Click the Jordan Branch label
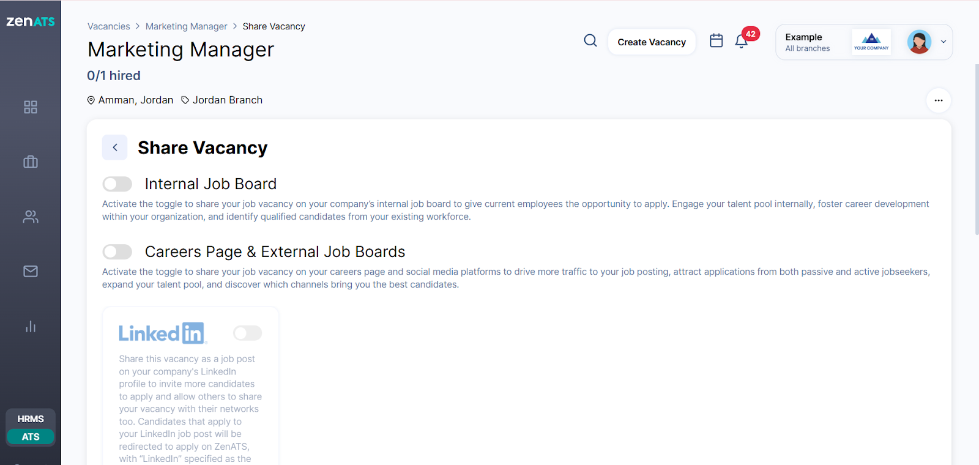 tap(228, 100)
